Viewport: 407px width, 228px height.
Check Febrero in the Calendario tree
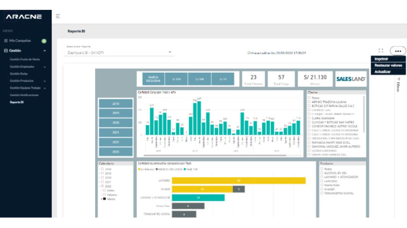[x=104, y=195]
